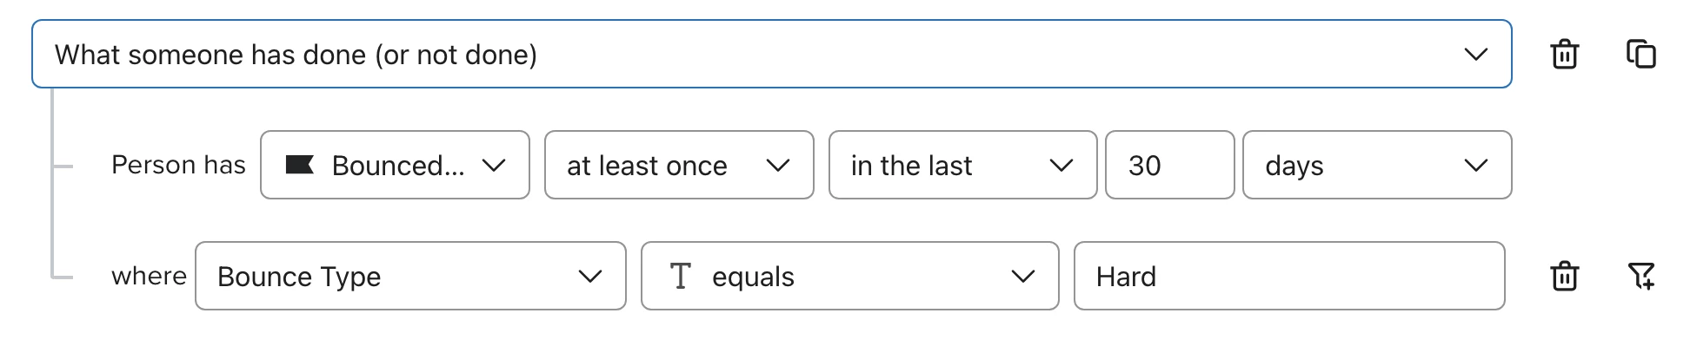
Task: Click the flag icon in the Bounced metric
Action: click(x=300, y=165)
